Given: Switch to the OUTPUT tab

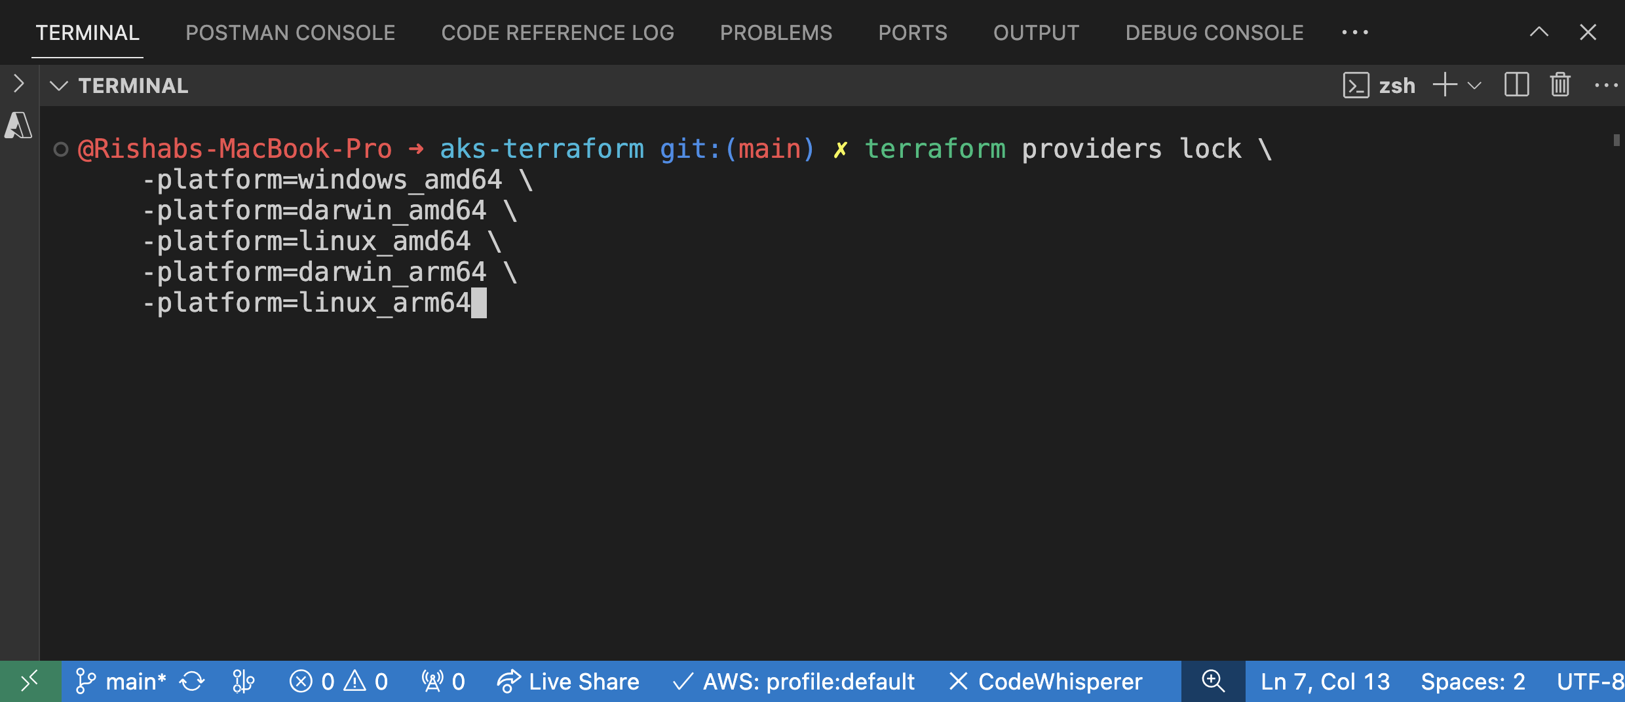Looking at the screenshot, I should 1036,33.
